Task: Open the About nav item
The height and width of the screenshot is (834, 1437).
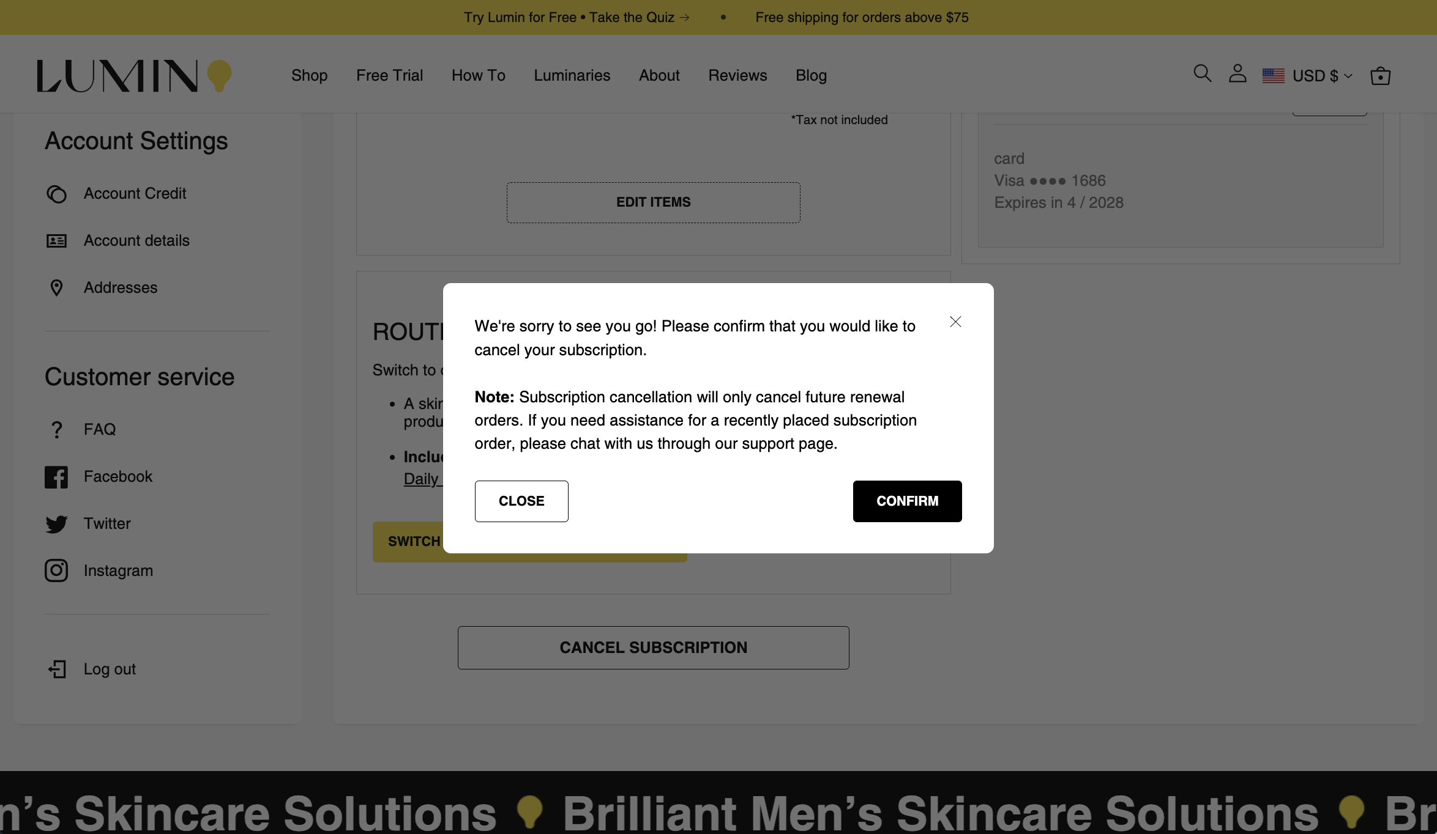Action: point(659,75)
